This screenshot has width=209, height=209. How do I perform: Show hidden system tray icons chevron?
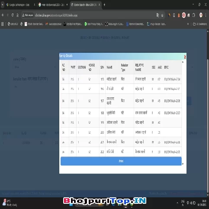(177, 203)
